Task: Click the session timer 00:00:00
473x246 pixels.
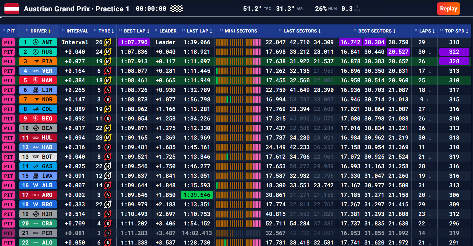Action: [151, 9]
